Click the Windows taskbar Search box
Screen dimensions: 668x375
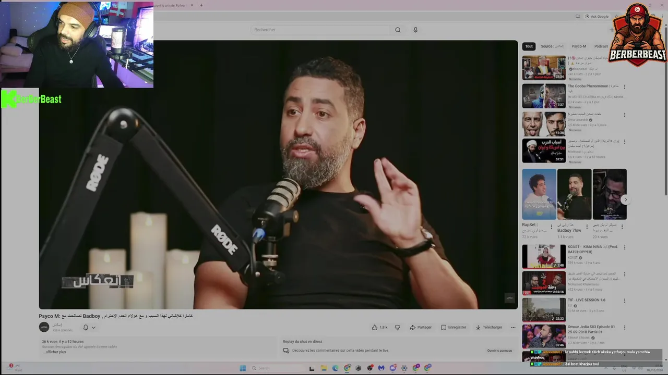tap(277, 368)
